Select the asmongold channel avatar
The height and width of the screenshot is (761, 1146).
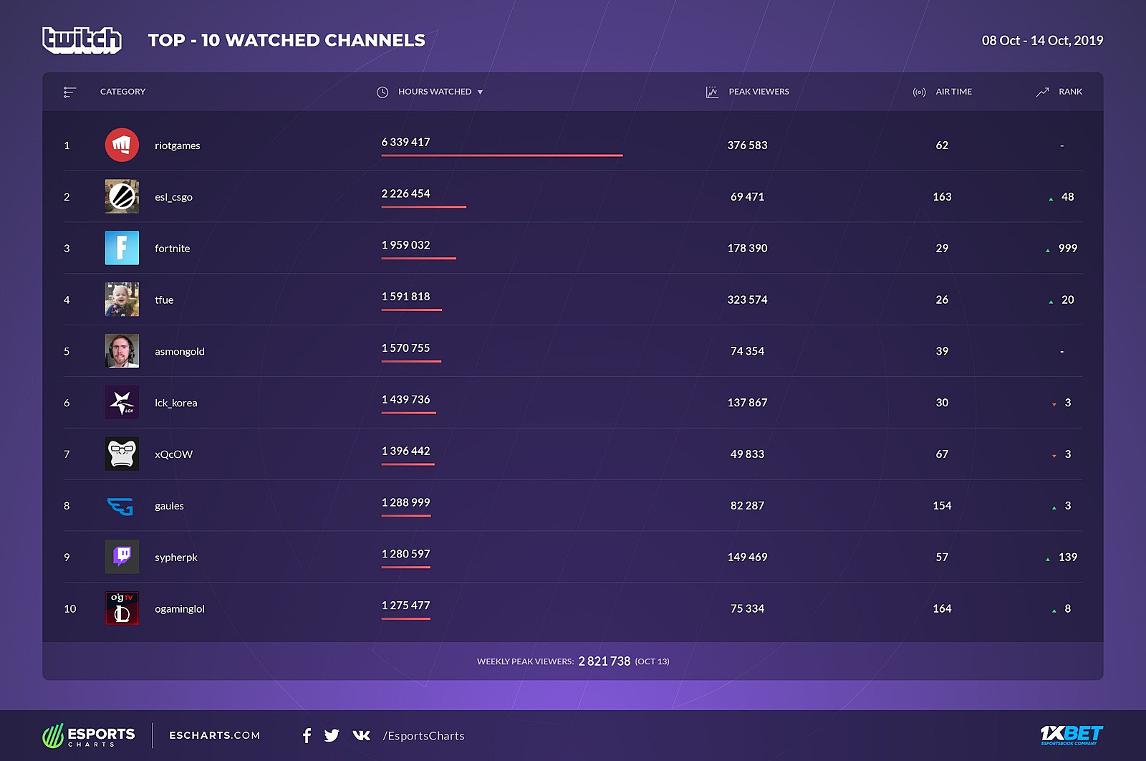122,351
